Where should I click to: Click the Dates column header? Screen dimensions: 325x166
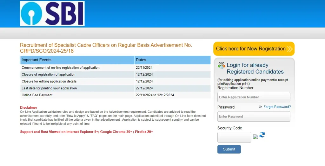tap(141, 60)
